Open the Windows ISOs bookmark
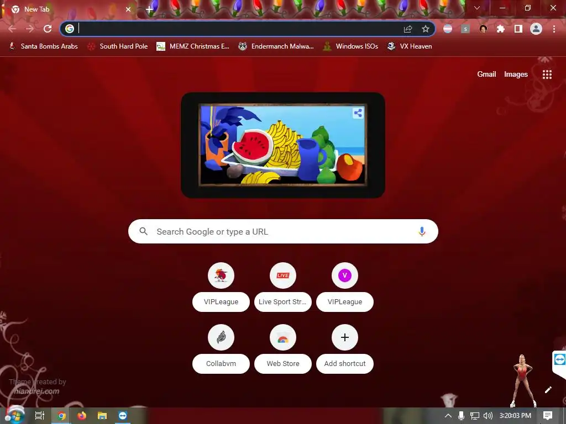 (350, 46)
